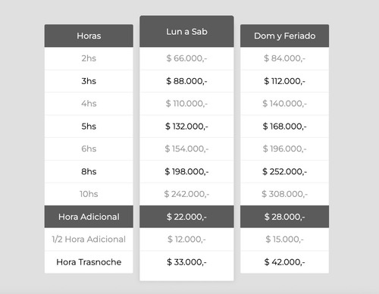
Task: Open the Lun a Sab column header
Action: [x=186, y=32]
